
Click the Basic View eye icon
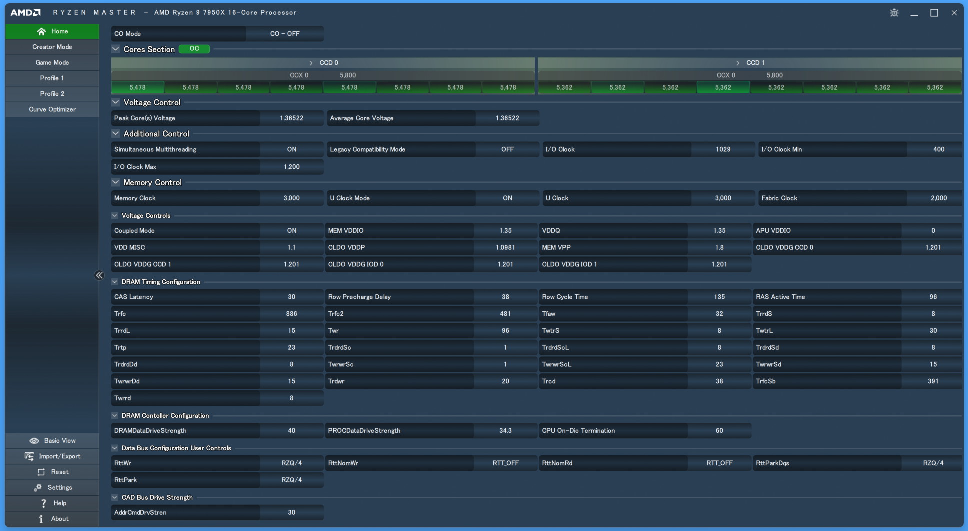(34, 441)
